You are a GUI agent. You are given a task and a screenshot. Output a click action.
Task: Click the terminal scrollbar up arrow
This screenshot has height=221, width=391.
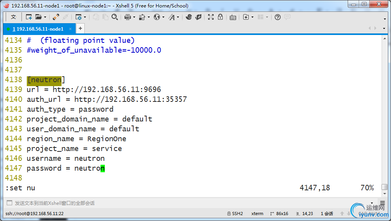(x=385, y=39)
